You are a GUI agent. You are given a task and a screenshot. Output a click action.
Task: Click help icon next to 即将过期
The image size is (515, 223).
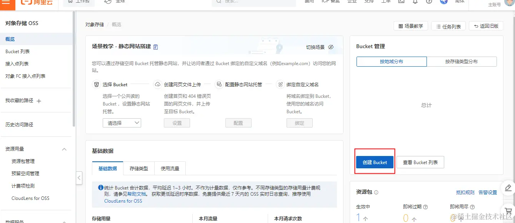tap(425, 207)
